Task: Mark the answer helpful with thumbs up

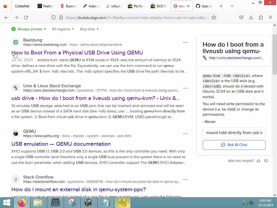Action: [x=259, y=161]
